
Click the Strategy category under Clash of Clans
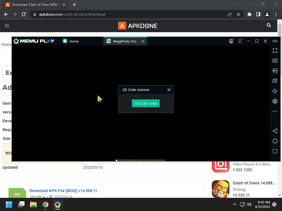[239, 190]
